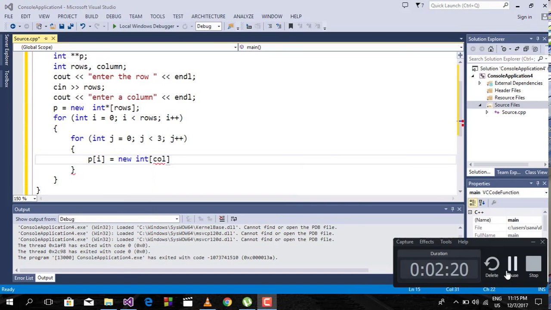Screen dimensions: 551x310
Task: Click the Navigate Backward arrow in toolbar
Action: coord(12,26)
